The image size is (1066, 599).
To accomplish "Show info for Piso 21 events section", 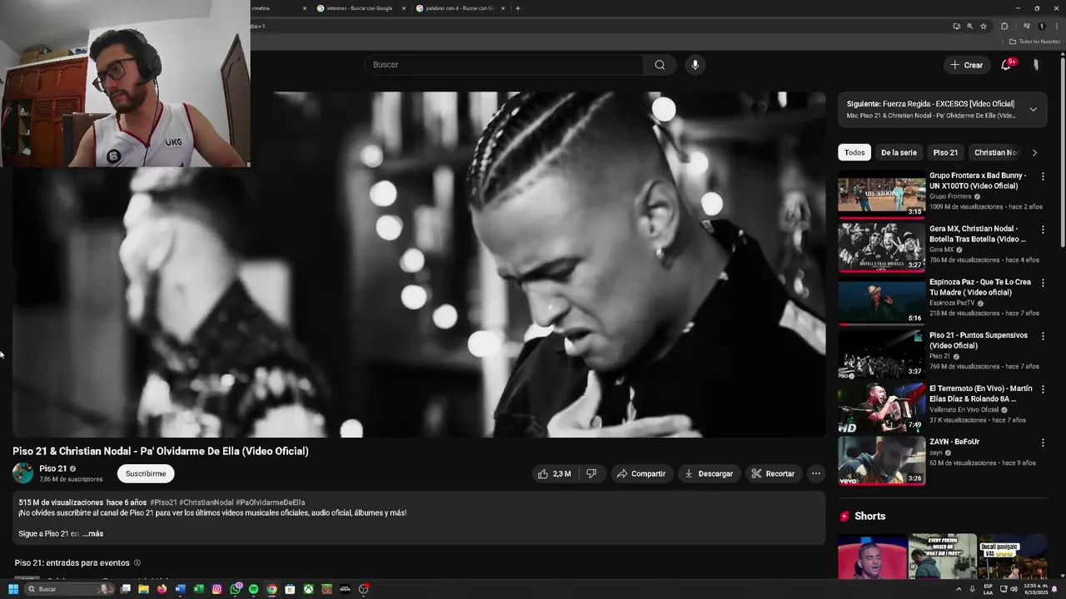I will (137, 563).
